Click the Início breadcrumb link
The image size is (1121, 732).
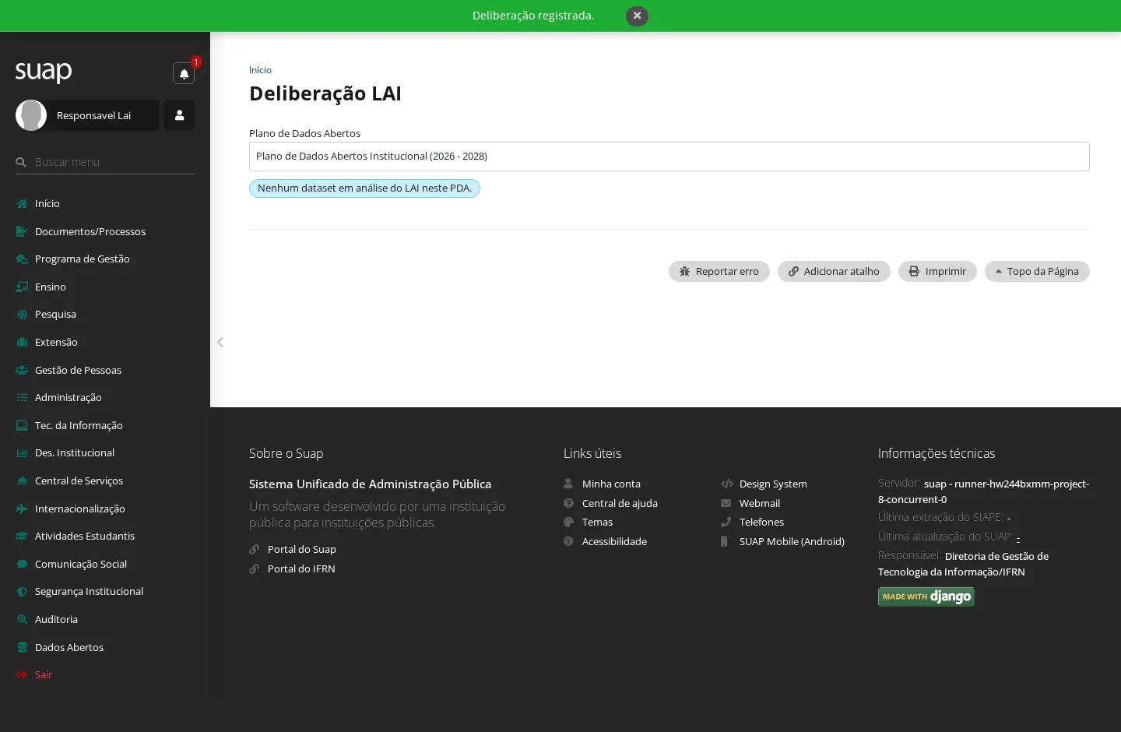point(260,70)
